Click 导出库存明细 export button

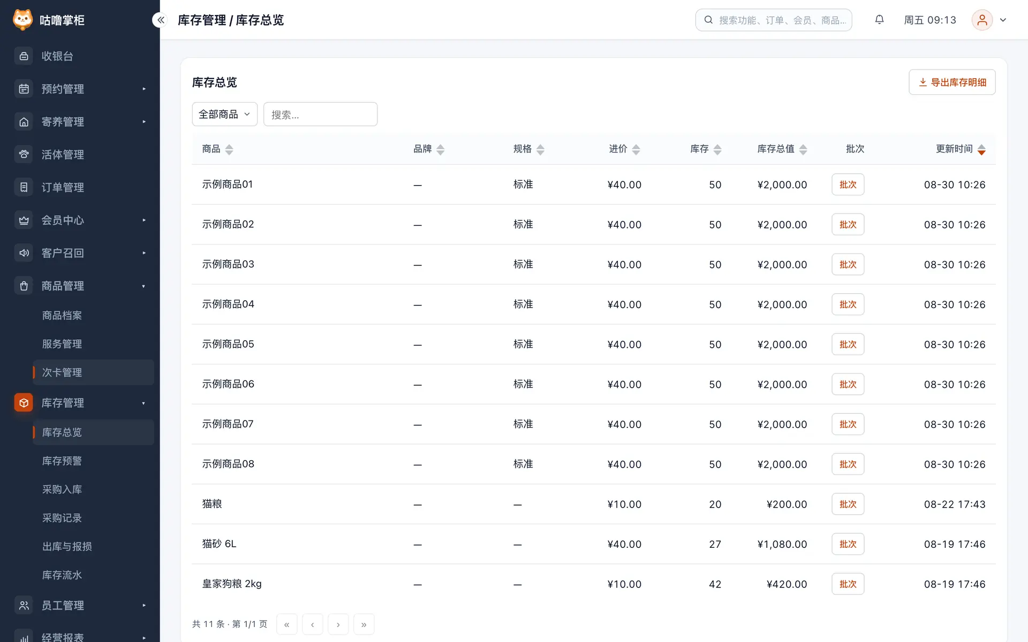pos(952,82)
